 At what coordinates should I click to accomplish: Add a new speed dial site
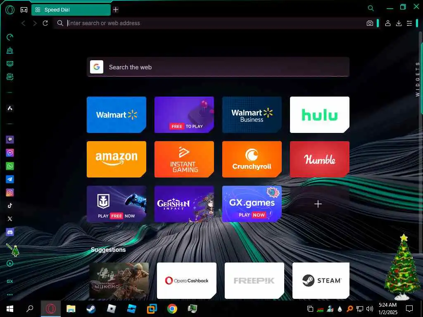(x=318, y=204)
